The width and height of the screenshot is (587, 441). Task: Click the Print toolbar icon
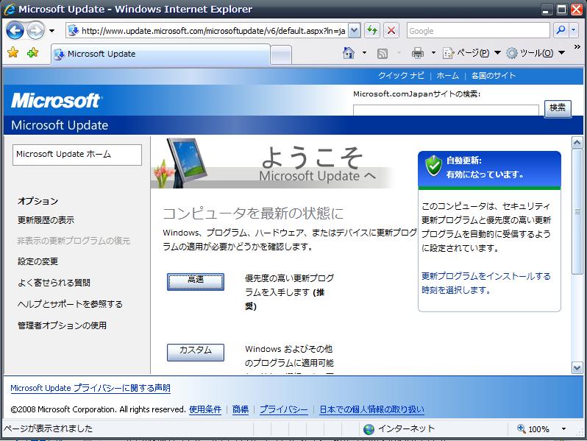(x=417, y=53)
